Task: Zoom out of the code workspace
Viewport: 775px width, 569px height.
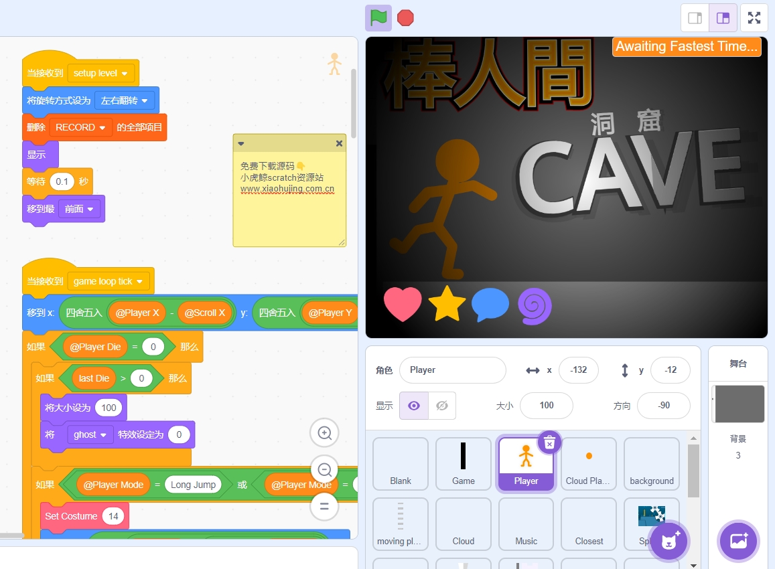Action: click(324, 470)
